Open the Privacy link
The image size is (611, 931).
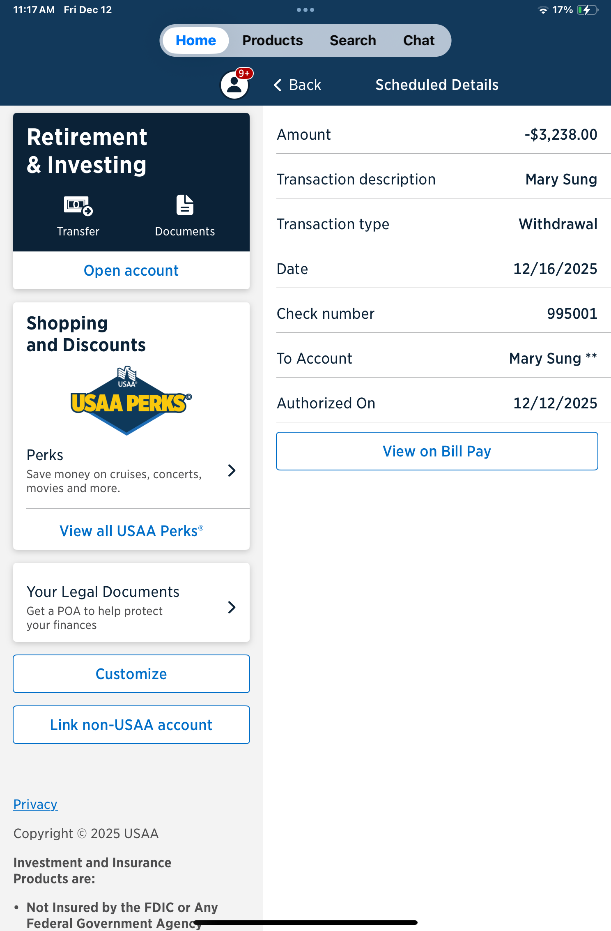tap(35, 804)
